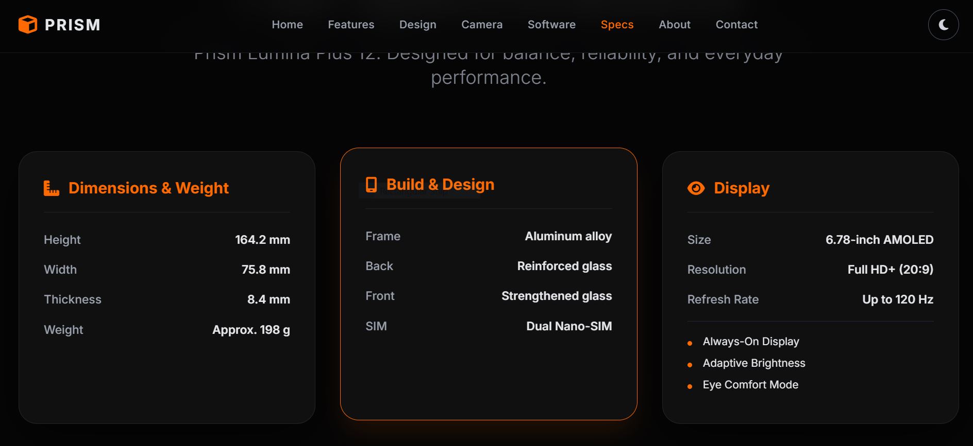
Task: Toggle dark mode with the moon button
Action: pyautogui.click(x=943, y=25)
